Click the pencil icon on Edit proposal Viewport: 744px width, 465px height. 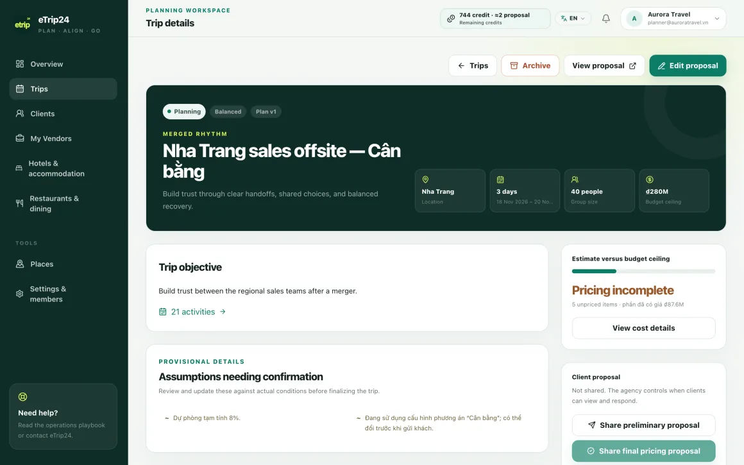tap(661, 65)
